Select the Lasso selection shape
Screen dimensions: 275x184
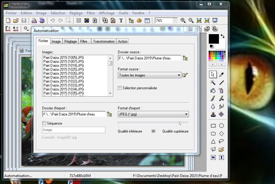point(221,141)
